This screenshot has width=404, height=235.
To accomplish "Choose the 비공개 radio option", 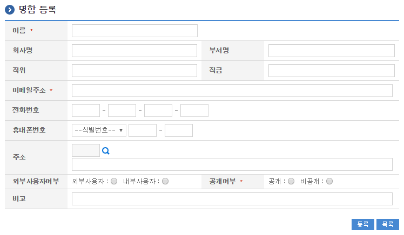I will click(x=329, y=181).
